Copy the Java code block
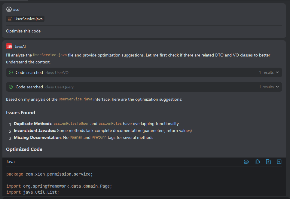The height and width of the screenshot is (199, 290). (x=258, y=162)
